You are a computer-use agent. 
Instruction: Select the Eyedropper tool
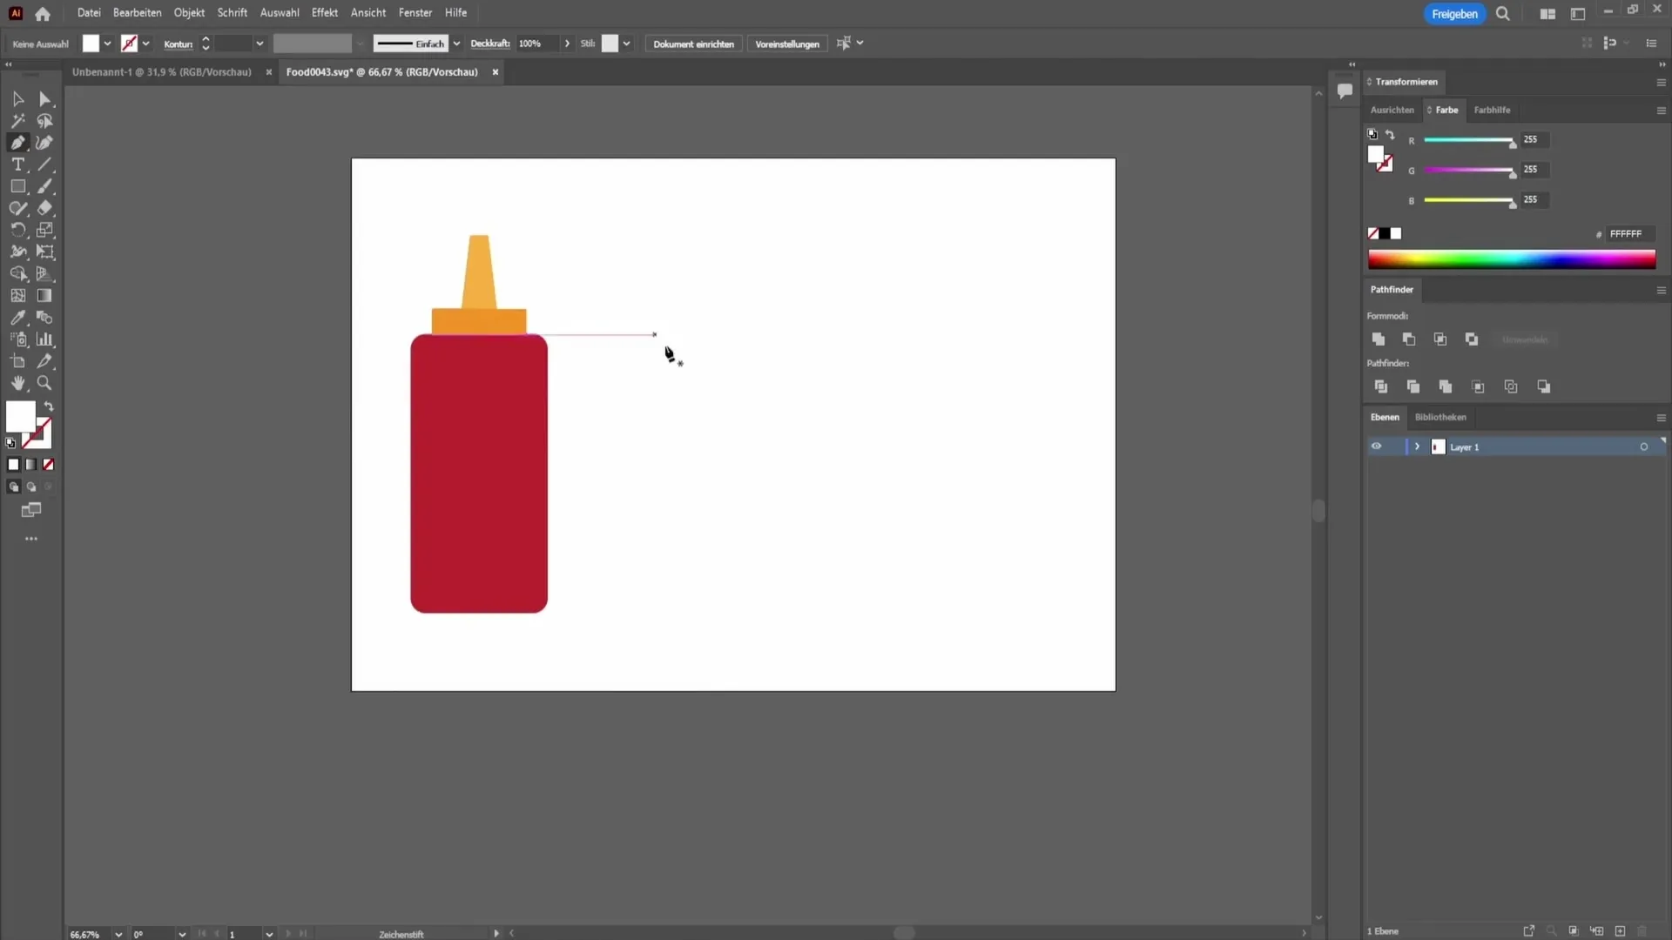click(x=17, y=318)
